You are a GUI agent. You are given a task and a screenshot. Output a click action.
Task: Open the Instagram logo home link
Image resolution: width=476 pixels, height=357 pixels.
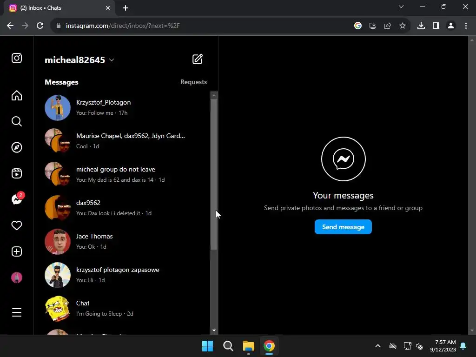17,58
